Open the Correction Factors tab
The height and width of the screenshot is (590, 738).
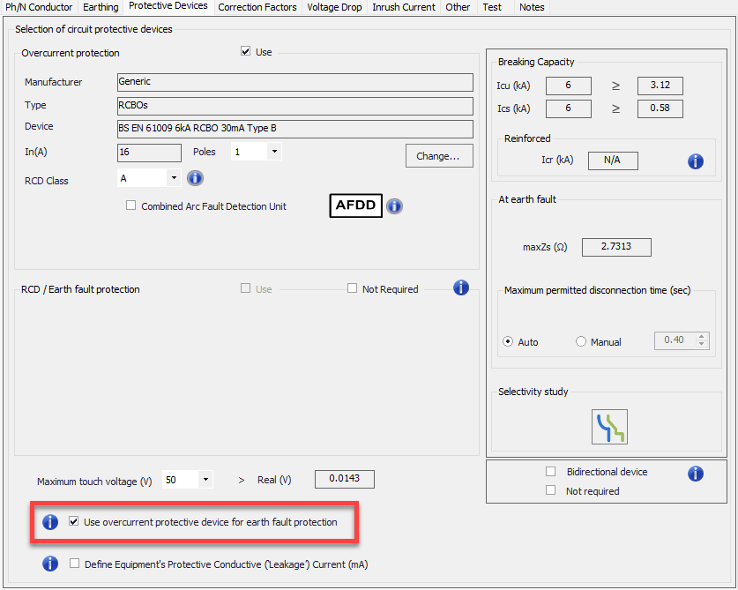257,7
